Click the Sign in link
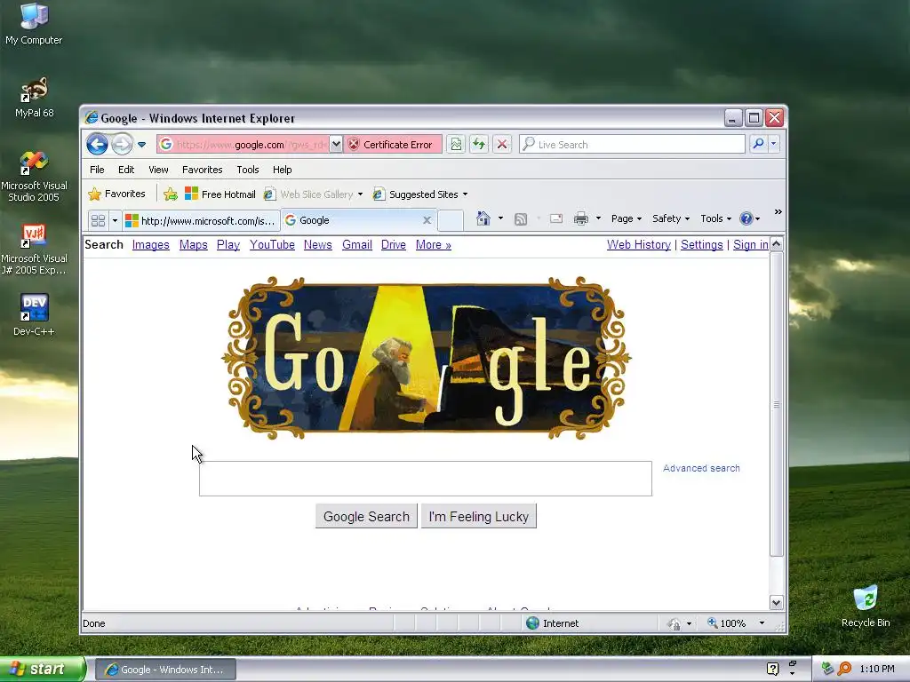This screenshot has height=682, width=910. point(750,245)
